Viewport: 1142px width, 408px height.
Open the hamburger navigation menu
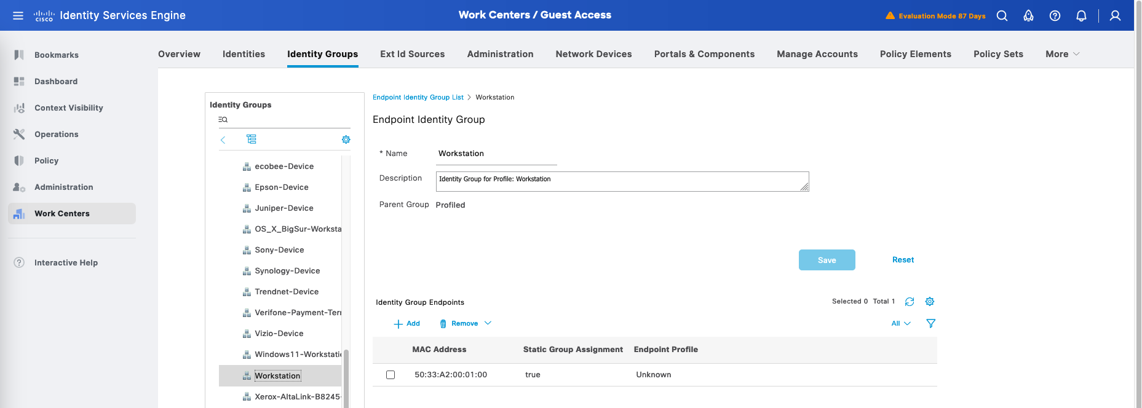coord(18,15)
